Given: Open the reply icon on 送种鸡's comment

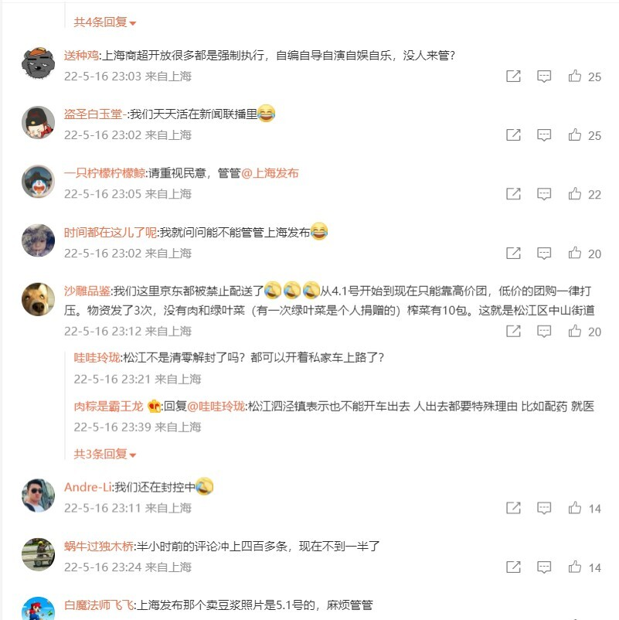Looking at the screenshot, I should tap(544, 77).
